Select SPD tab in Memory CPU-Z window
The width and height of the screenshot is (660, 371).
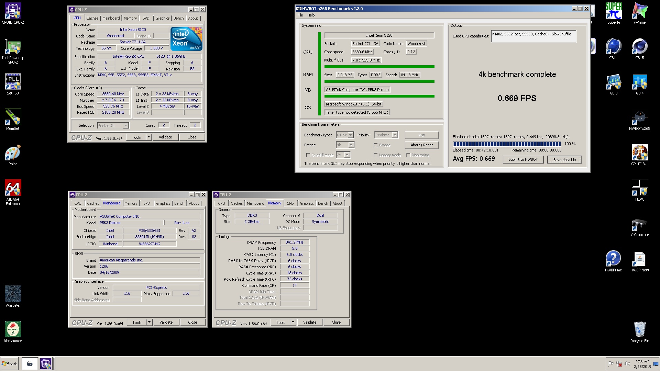click(x=290, y=203)
